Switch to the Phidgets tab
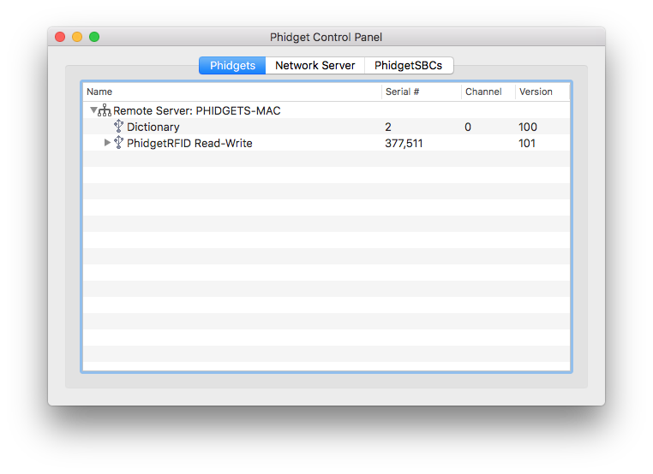 click(x=232, y=65)
